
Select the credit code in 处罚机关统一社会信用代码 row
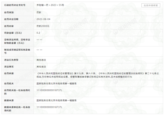point(49,90)
